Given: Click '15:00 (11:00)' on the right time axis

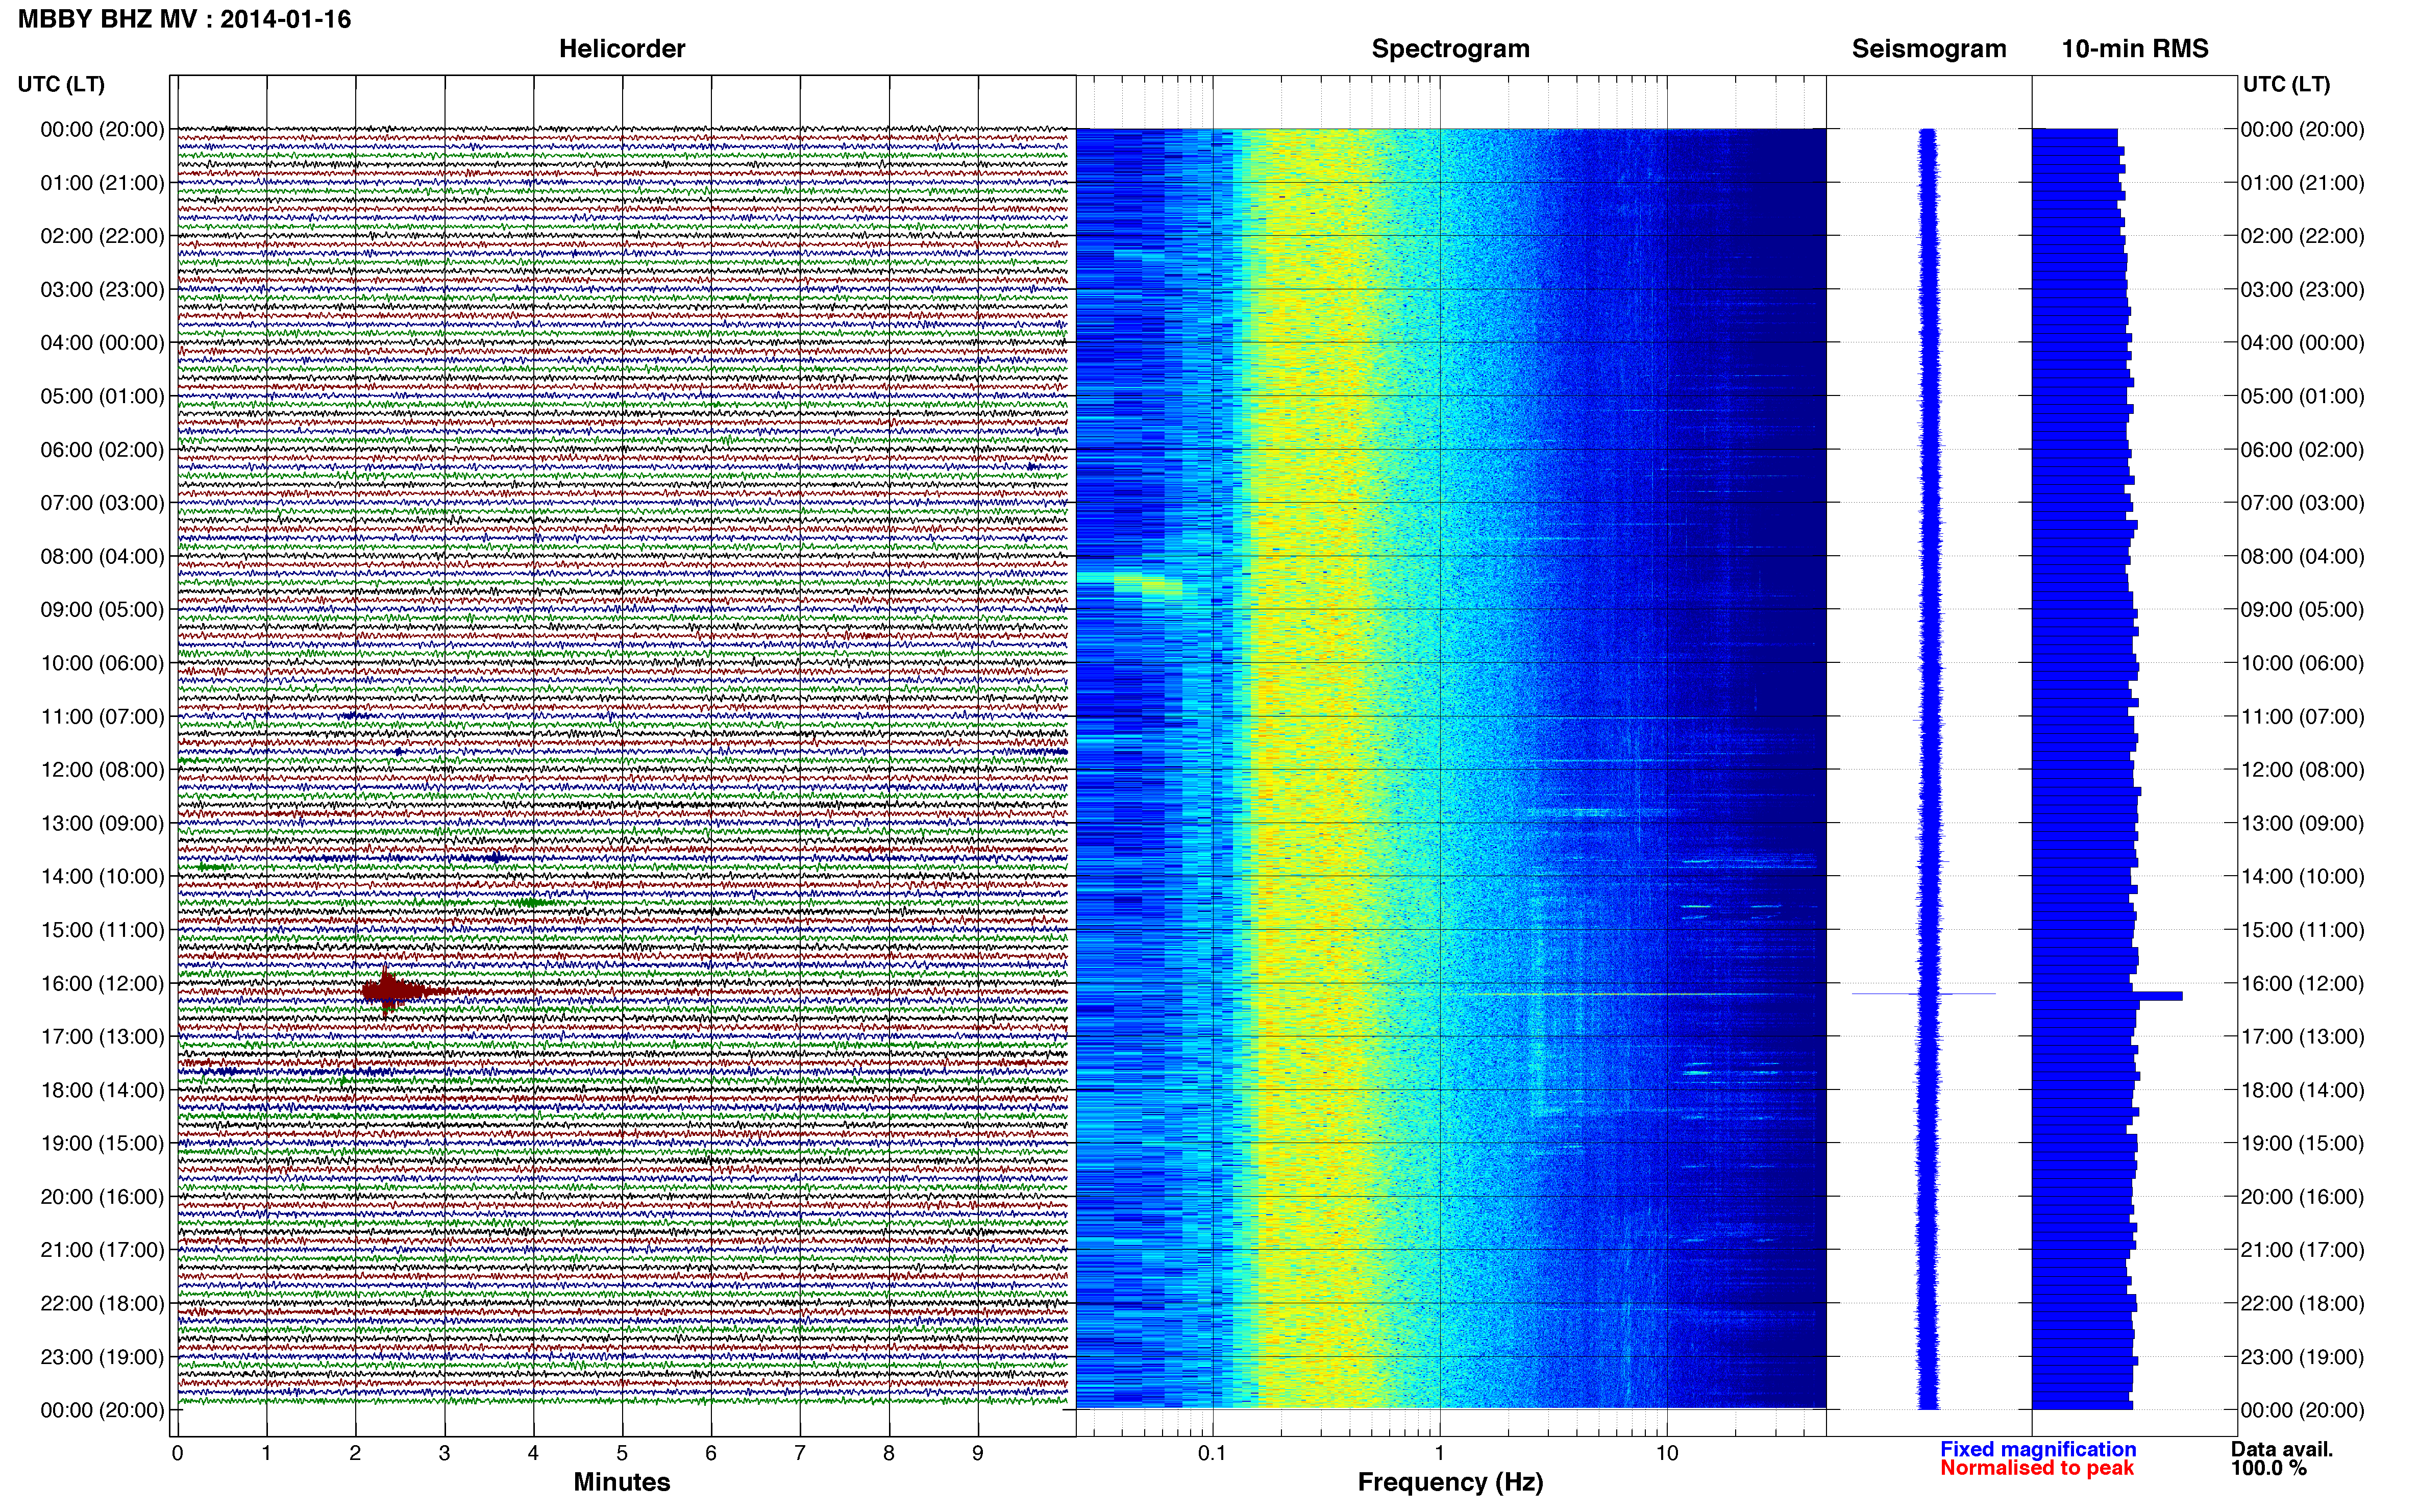Looking at the screenshot, I should pyautogui.click(x=2303, y=930).
